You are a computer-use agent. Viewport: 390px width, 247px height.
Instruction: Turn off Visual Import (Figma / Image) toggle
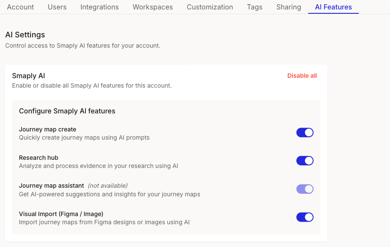click(305, 217)
